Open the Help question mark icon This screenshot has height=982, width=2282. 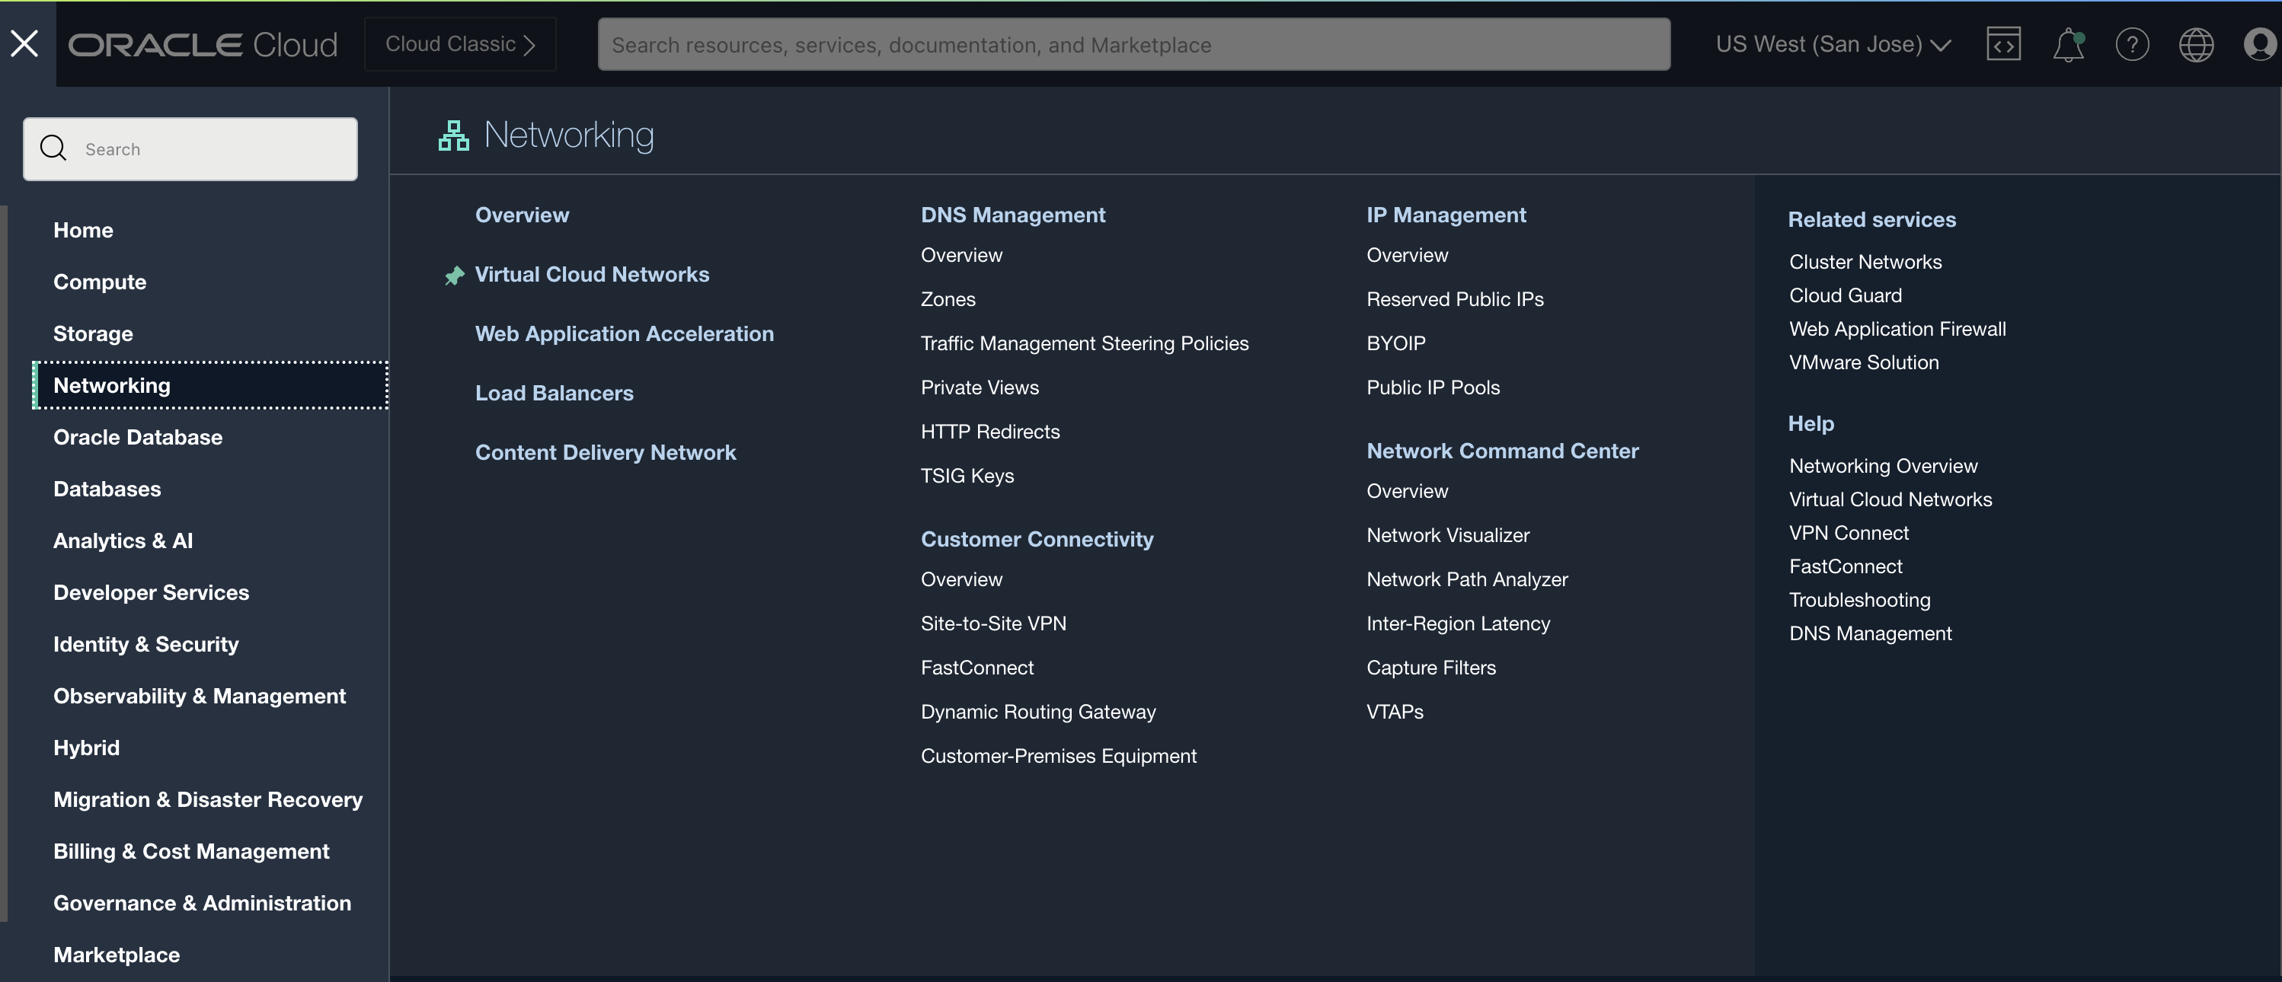2133,44
